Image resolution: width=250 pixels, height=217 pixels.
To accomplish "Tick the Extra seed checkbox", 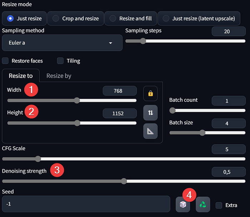I will coord(219,205).
